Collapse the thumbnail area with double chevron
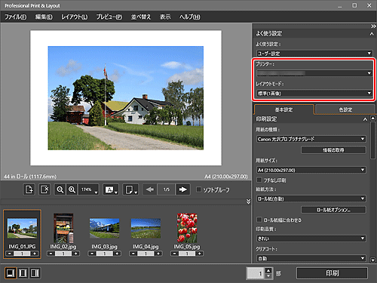This screenshot has width=377, height=283. coord(248,201)
